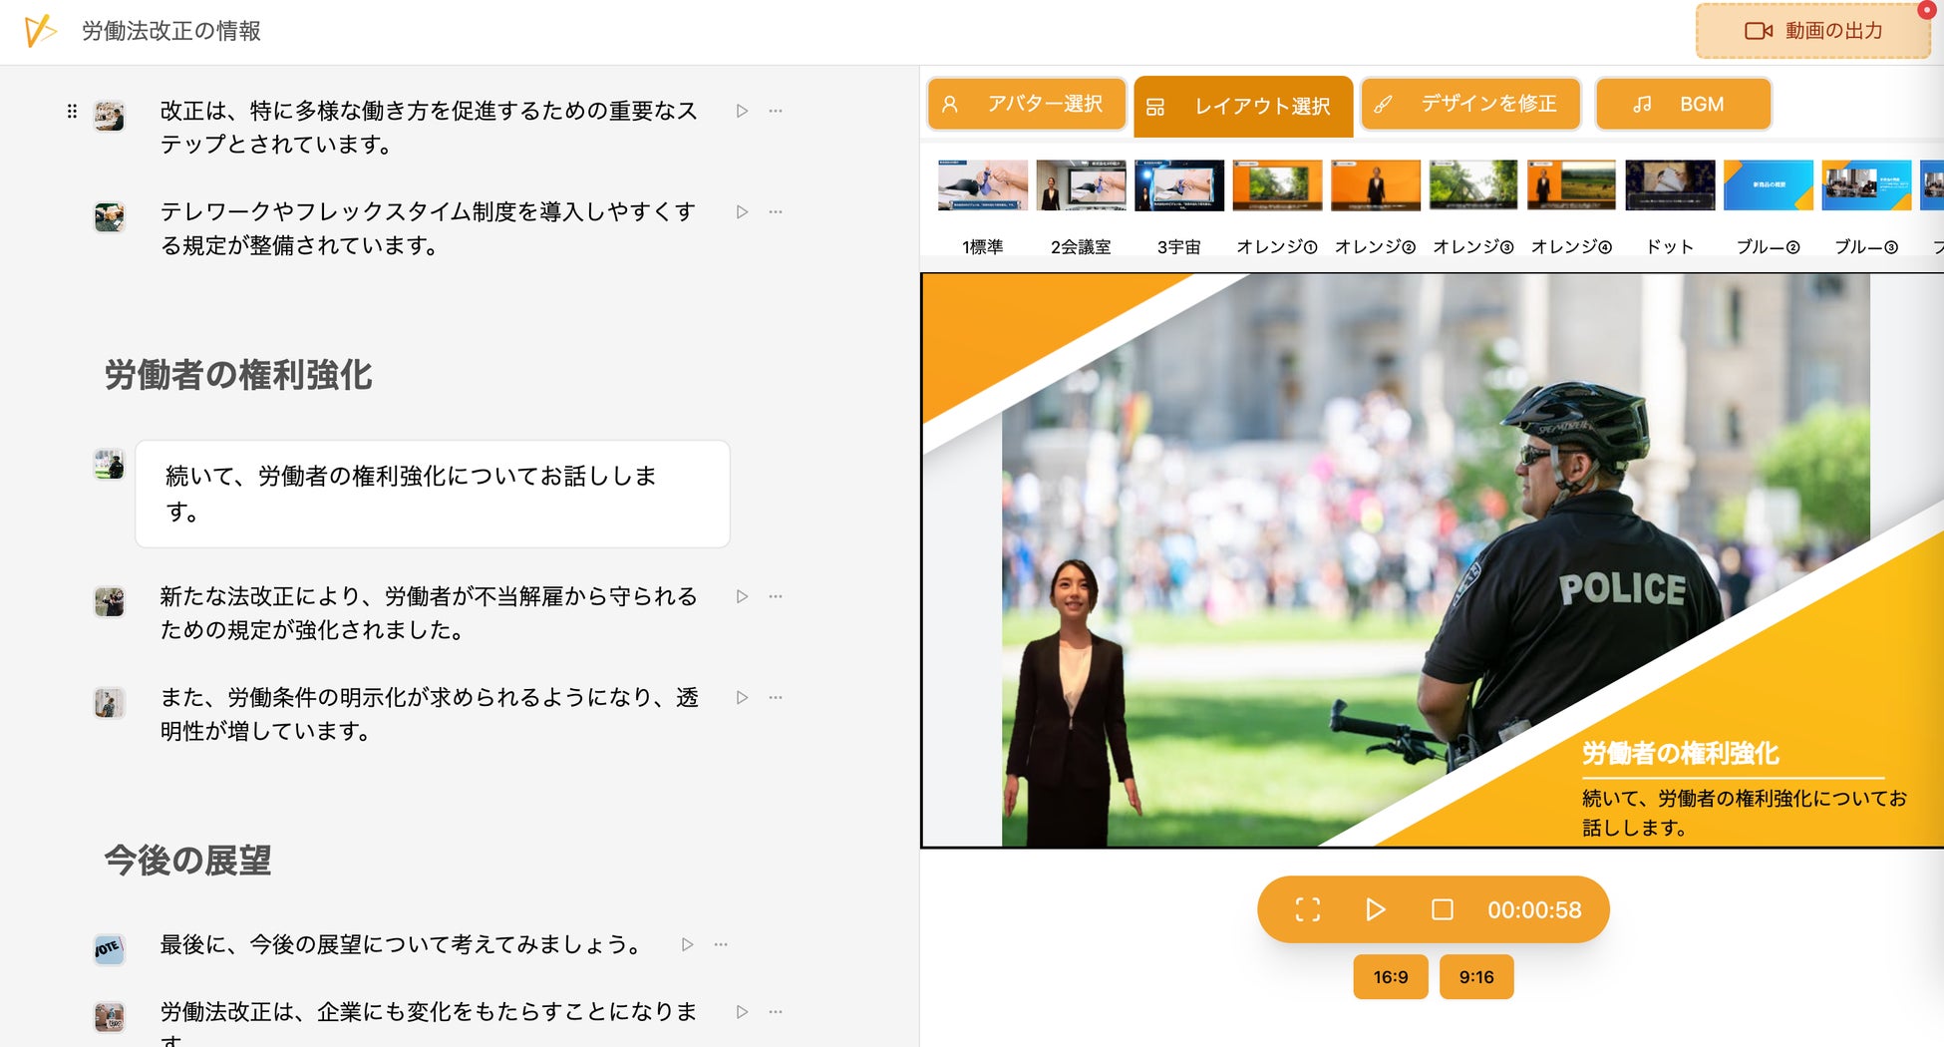Viewport: 1944px width, 1047px height.
Task: Open more options for テレワークやフレックスタイム line
Action: click(x=776, y=211)
